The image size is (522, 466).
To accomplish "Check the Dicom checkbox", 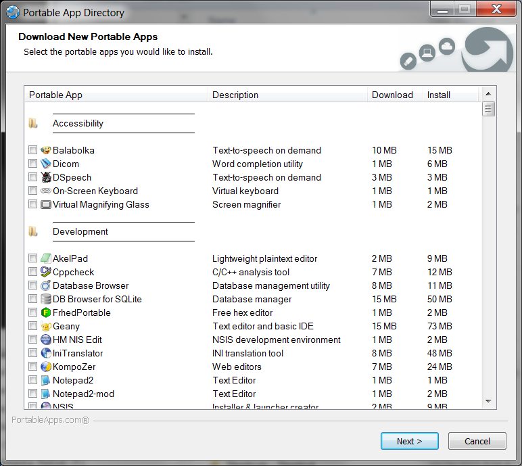I will point(32,164).
